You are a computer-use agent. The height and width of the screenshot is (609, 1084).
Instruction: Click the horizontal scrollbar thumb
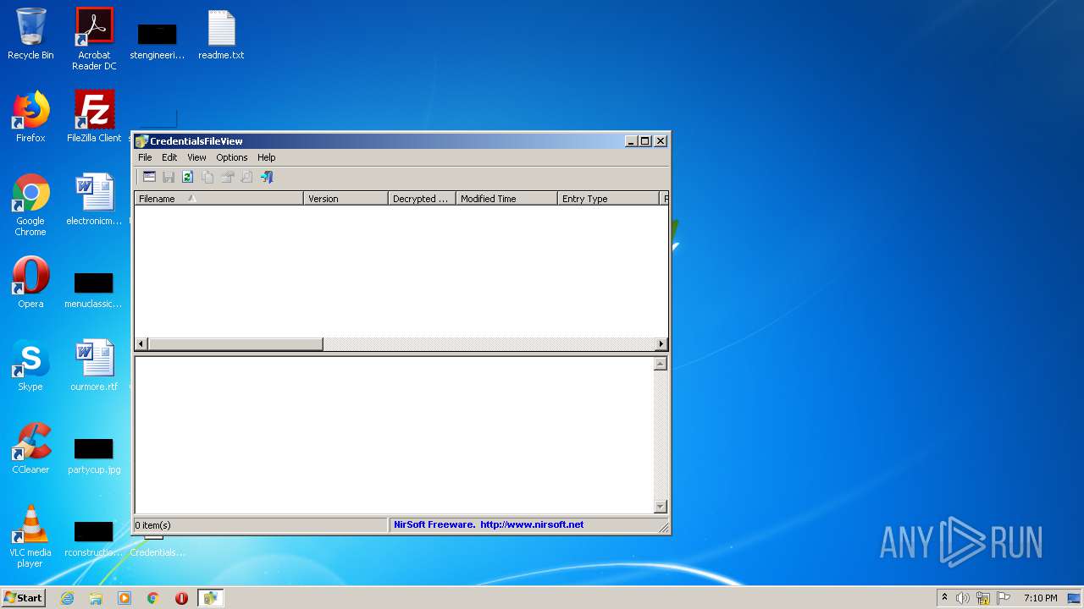[235, 344]
